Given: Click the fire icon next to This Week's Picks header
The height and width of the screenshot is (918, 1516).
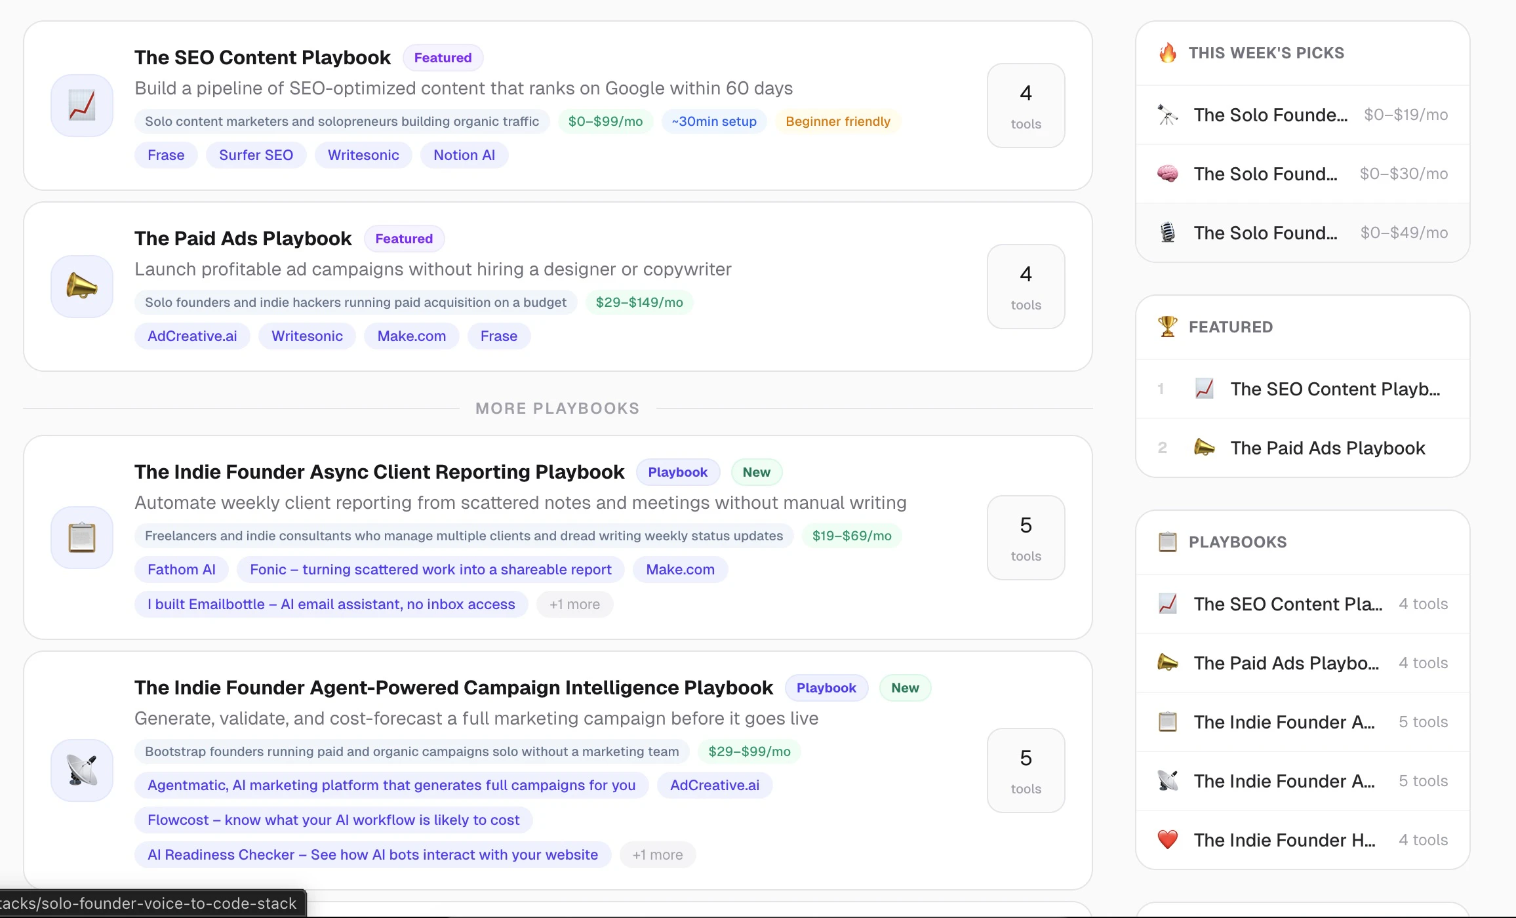Looking at the screenshot, I should tap(1168, 52).
